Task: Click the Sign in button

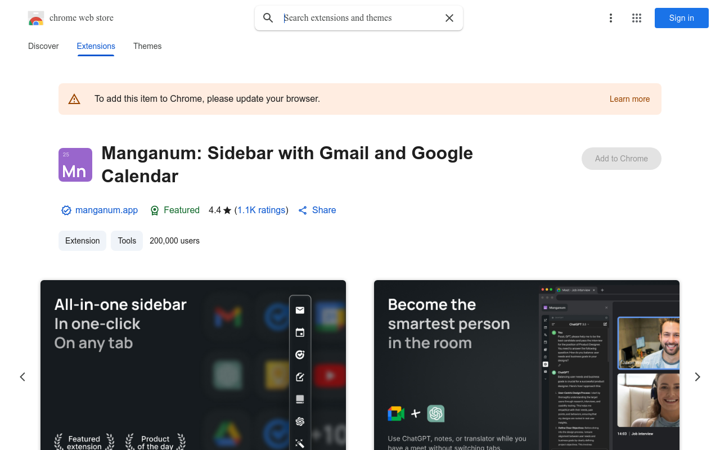Action: (682, 18)
